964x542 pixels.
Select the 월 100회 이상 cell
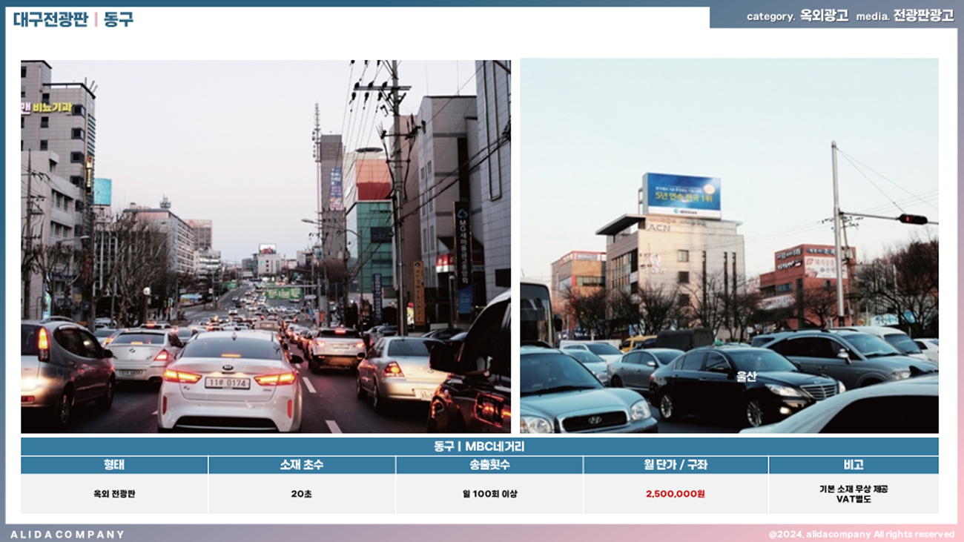[x=489, y=494]
